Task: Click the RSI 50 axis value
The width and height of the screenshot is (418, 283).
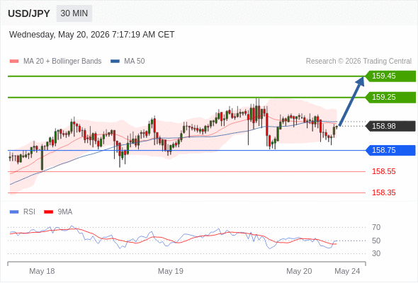Action: 376,241
